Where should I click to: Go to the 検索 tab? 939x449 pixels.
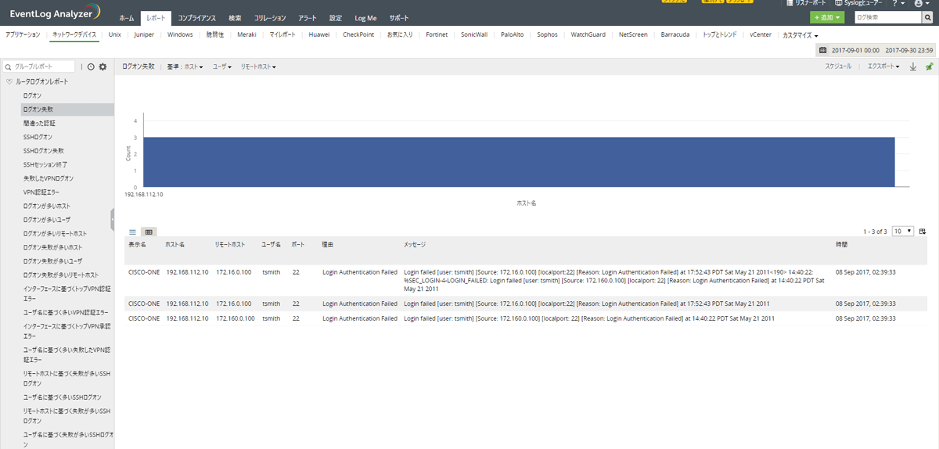(x=236, y=17)
